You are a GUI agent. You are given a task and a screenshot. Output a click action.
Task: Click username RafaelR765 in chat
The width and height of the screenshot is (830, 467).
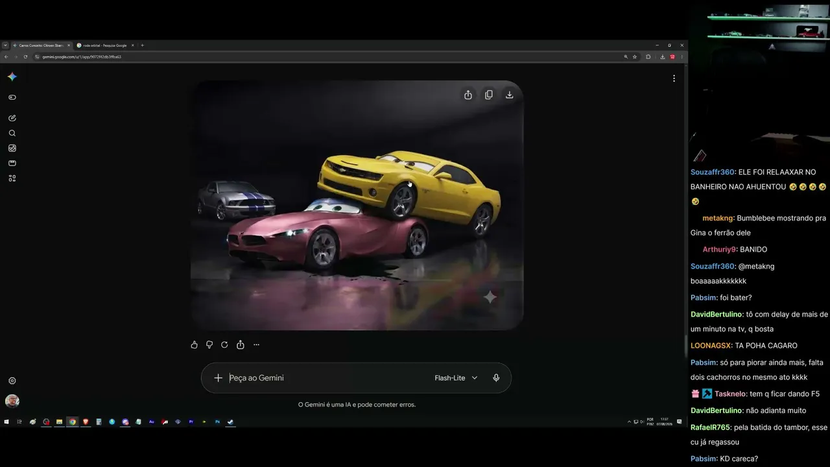click(710, 427)
